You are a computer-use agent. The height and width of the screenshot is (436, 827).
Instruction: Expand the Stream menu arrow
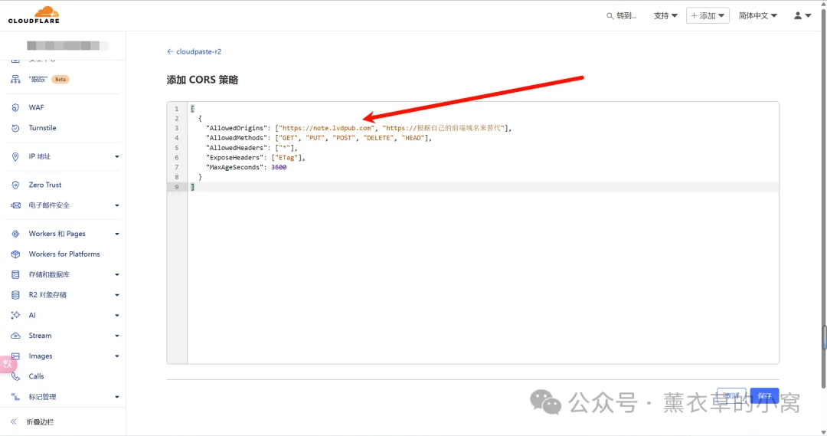pyautogui.click(x=117, y=336)
